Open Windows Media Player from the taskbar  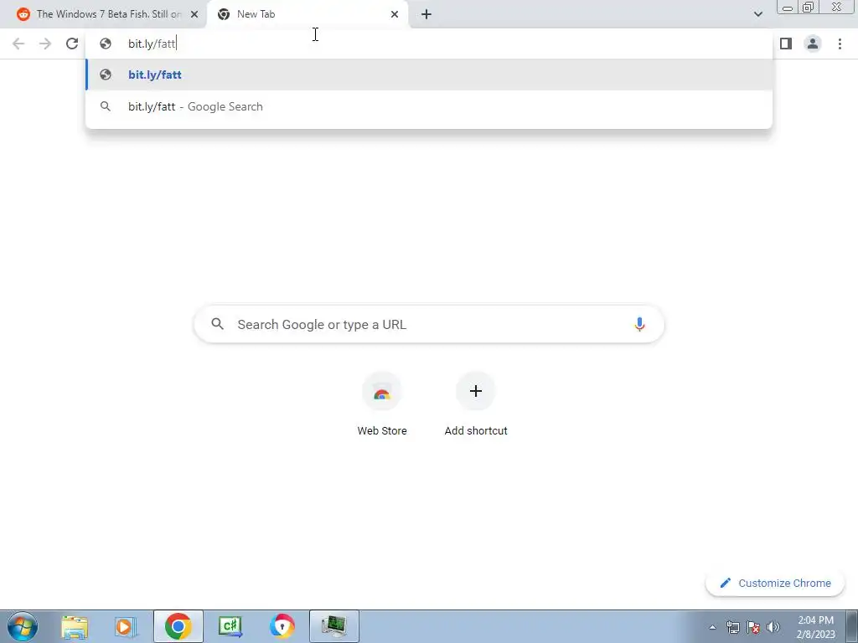pyautogui.click(x=126, y=626)
